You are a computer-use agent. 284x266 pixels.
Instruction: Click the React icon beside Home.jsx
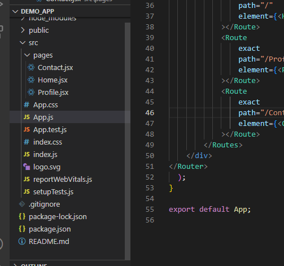pyautogui.click(x=31, y=80)
